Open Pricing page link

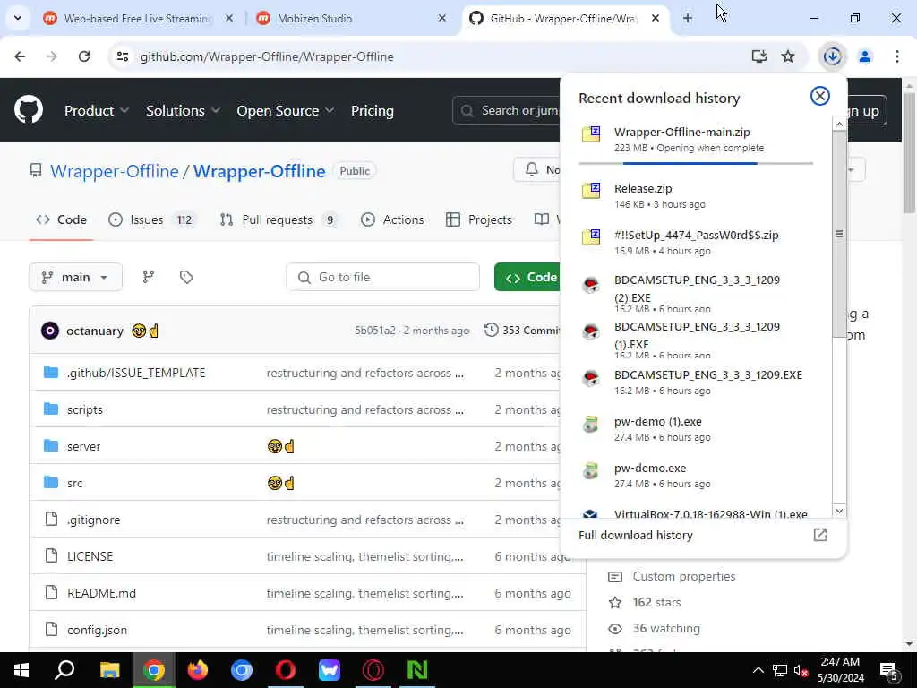pos(372,110)
